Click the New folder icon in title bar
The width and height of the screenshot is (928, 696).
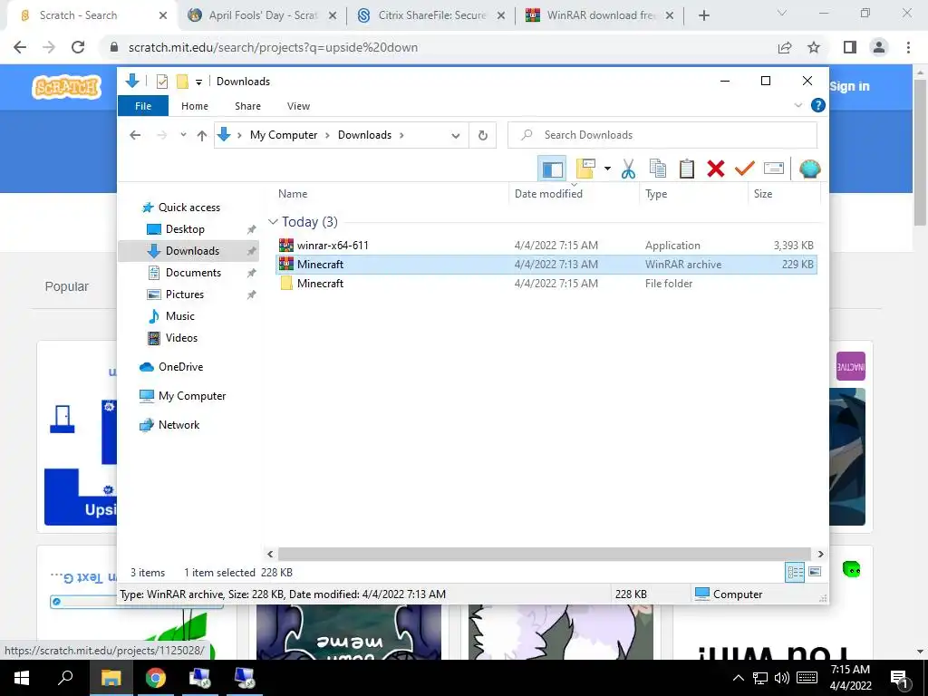[x=182, y=82]
